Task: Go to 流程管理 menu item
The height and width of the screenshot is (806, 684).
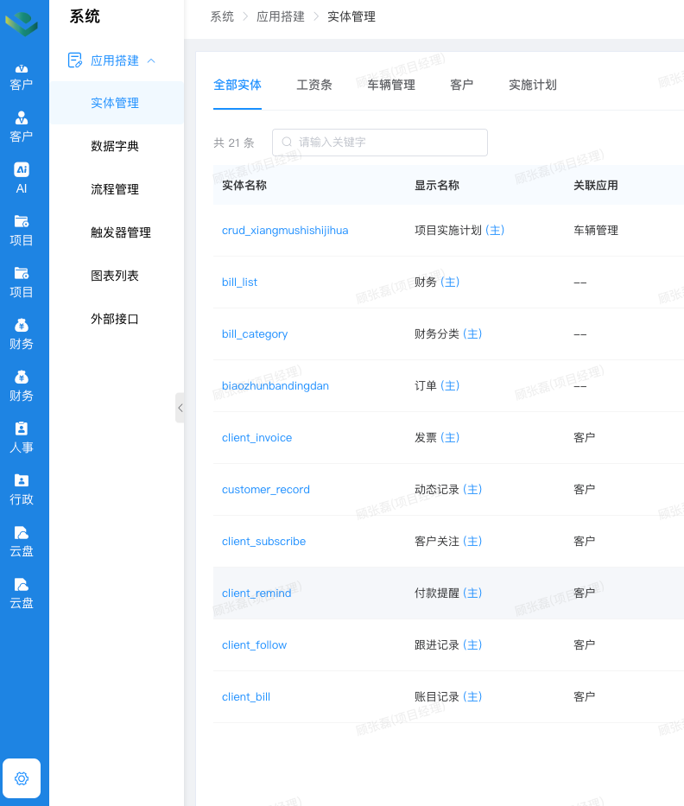Action: click(115, 189)
